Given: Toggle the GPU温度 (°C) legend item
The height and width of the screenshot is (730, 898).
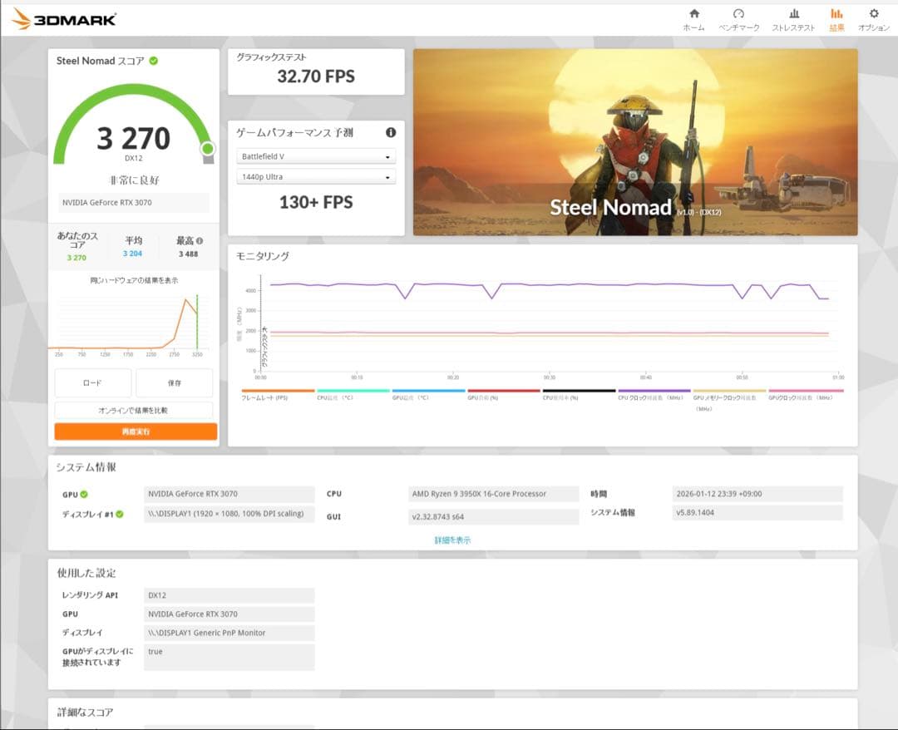Looking at the screenshot, I should coord(428,395).
